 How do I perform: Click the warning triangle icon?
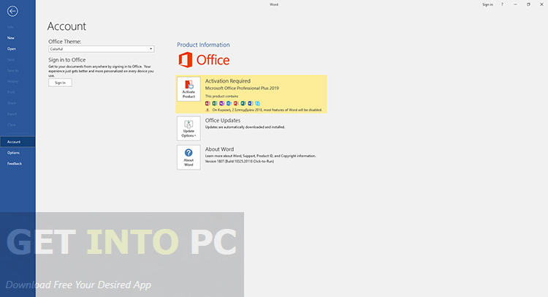(x=208, y=110)
